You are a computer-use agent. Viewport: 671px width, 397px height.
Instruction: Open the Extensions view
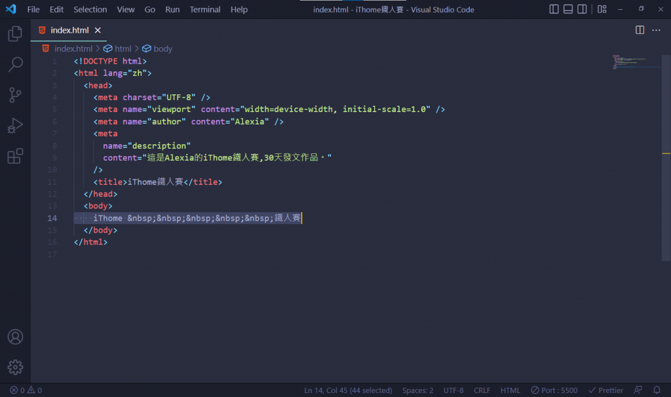[15, 156]
